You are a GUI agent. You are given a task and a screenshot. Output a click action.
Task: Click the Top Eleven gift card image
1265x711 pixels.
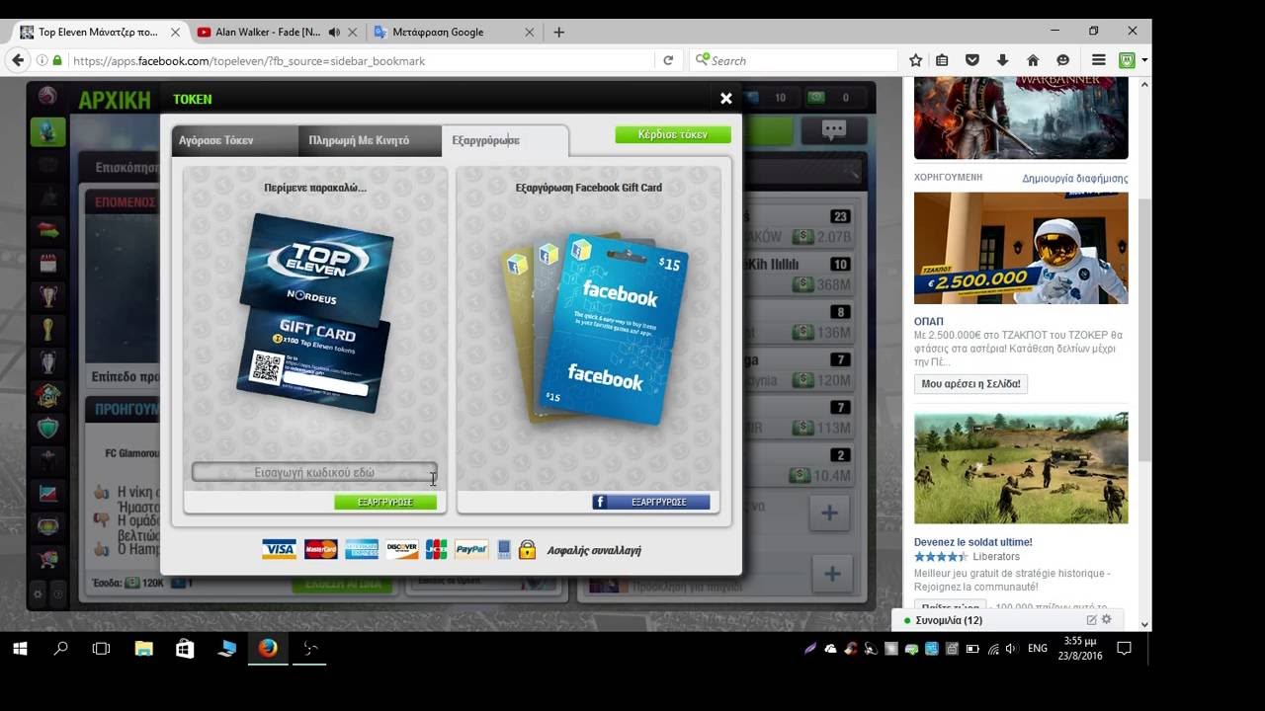315,311
